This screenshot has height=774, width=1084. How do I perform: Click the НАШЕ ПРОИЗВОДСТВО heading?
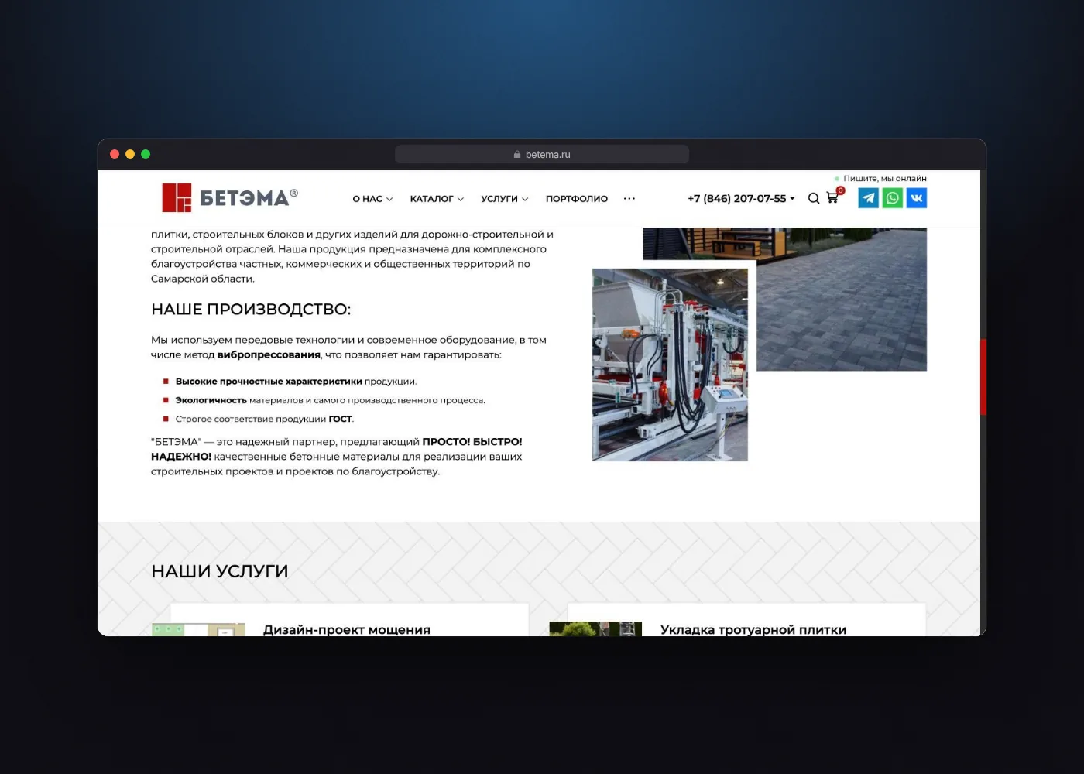[x=251, y=310]
